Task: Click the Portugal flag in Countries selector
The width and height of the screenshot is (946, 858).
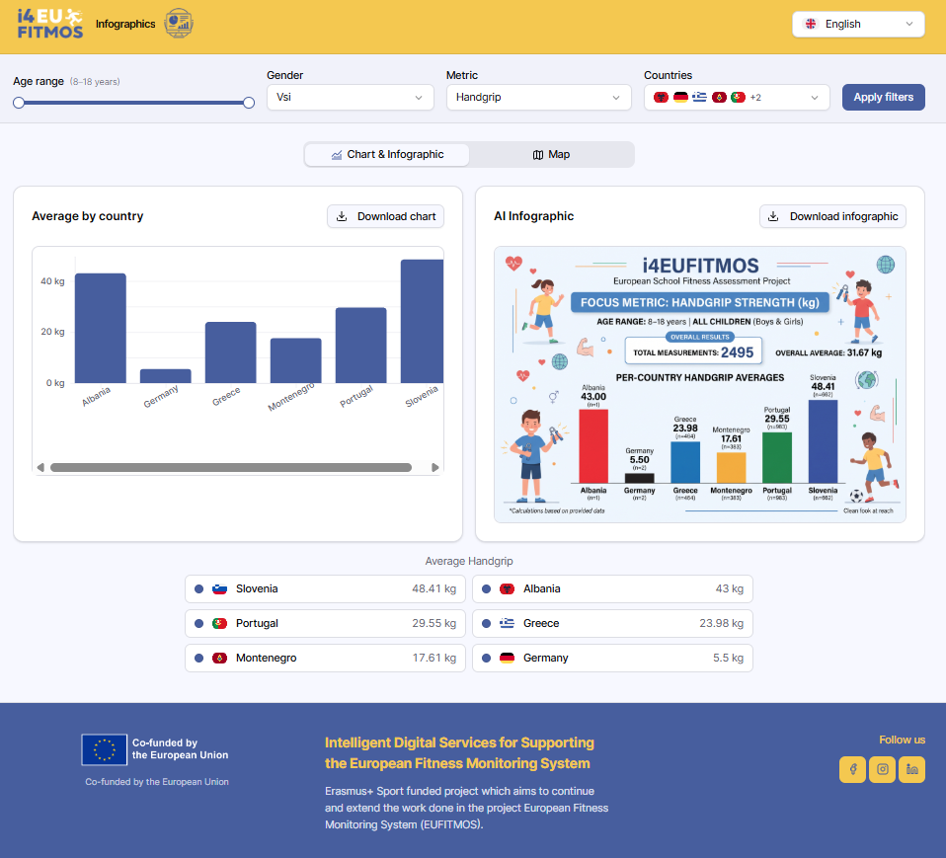Action: pos(738,97)
